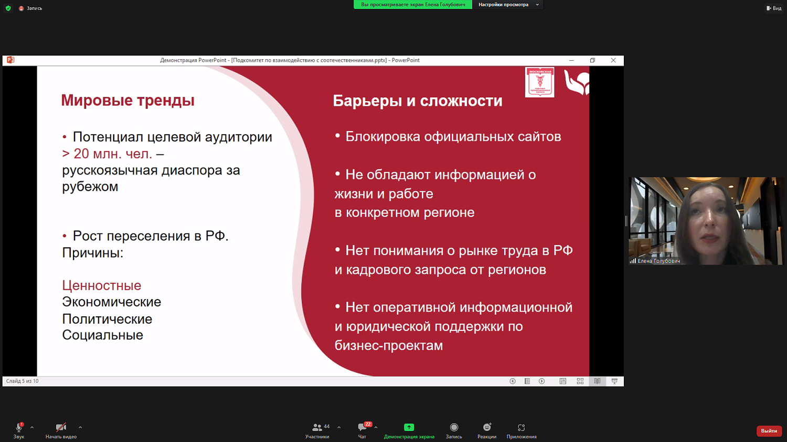The height and width of the screenshot is (442, 787).
Task: Switch PowerPoint to Slide Sorter view
Action: [580, 381]
